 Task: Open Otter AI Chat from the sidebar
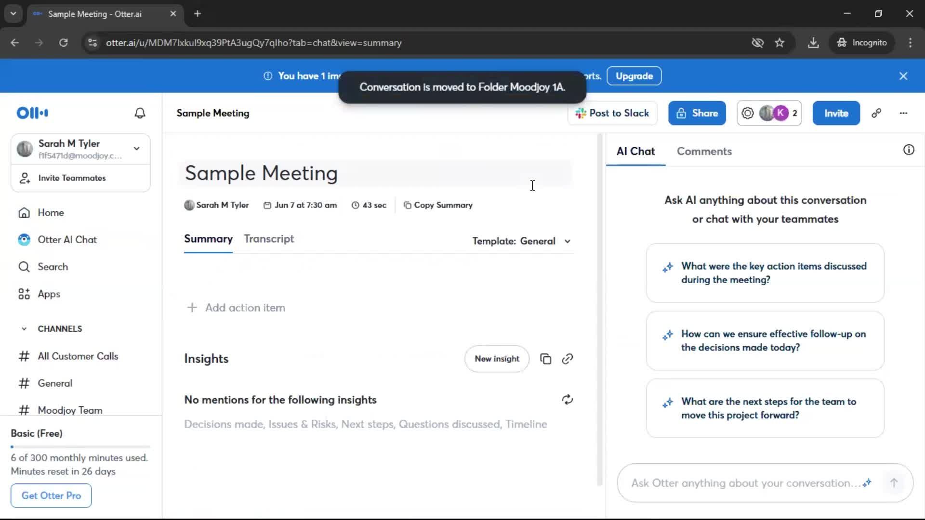[67, 239]
